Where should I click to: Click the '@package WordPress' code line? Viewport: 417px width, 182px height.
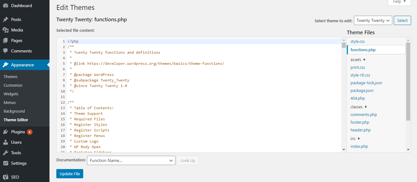pyautogui.click(x=92, y=75)
